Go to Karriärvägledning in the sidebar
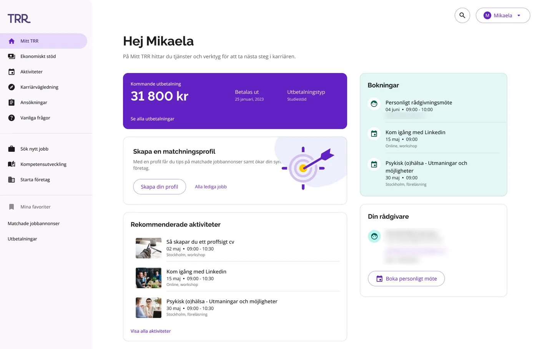The width and height of the screenshot is (538, 349). pos(43,87)
